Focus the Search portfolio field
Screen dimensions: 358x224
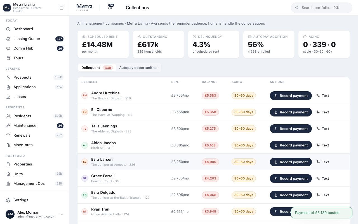[321, 8]
